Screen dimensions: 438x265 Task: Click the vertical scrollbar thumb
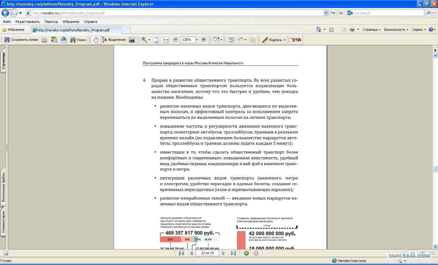click(x=435, y=169)
